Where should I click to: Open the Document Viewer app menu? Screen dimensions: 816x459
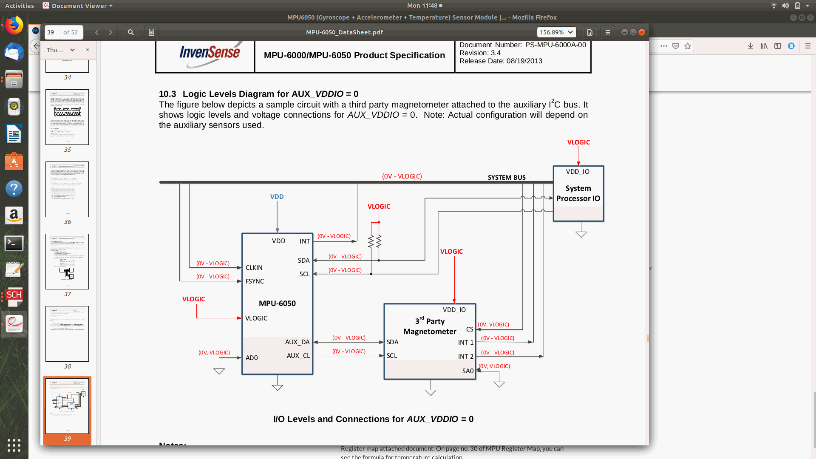click(78, 6)
